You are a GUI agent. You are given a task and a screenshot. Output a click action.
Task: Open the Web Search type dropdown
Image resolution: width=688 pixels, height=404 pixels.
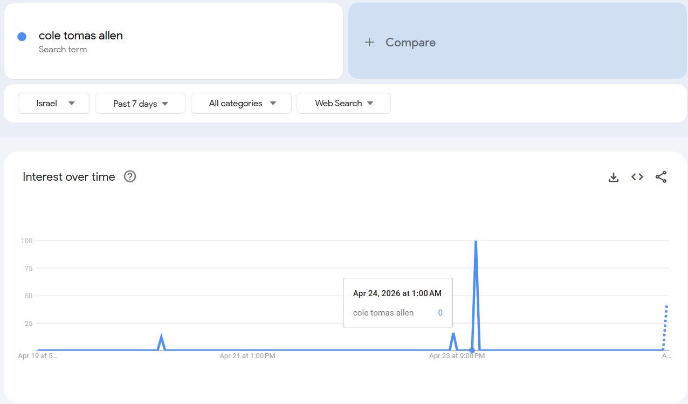pyautogui.click(x=343, y=104)
